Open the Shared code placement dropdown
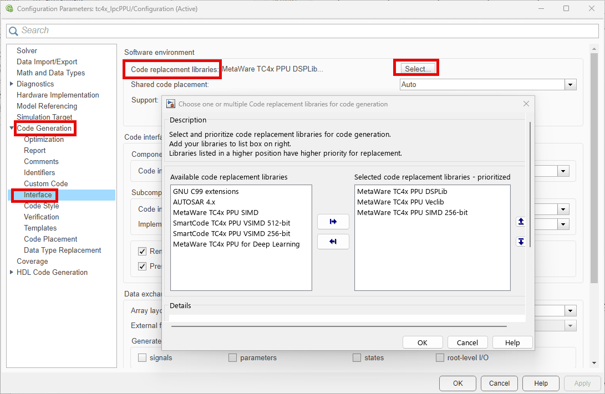The height and width of the screenshot is (394, 605). [570, 85]
